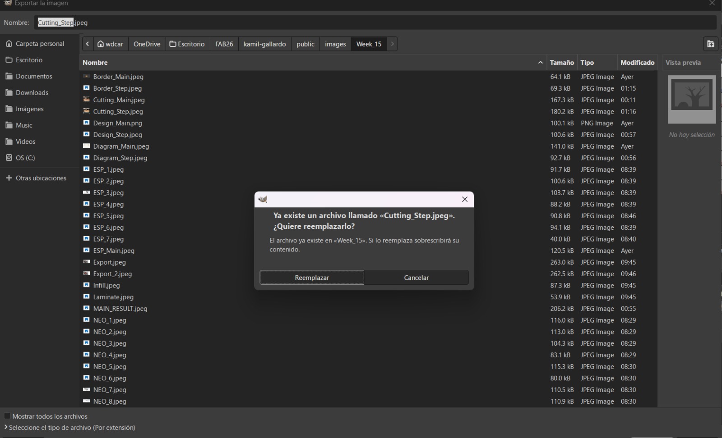Select the NEO_3.jpeg file name

tap(110, 343)
